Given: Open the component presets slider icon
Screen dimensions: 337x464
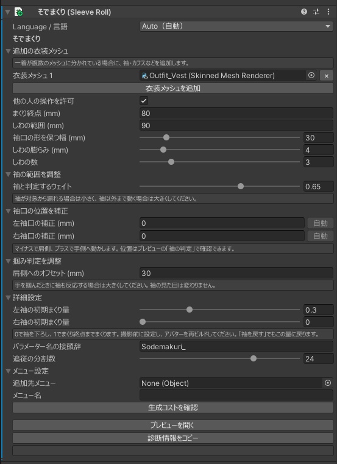Looking at the screenshot, I should point(316,12).
